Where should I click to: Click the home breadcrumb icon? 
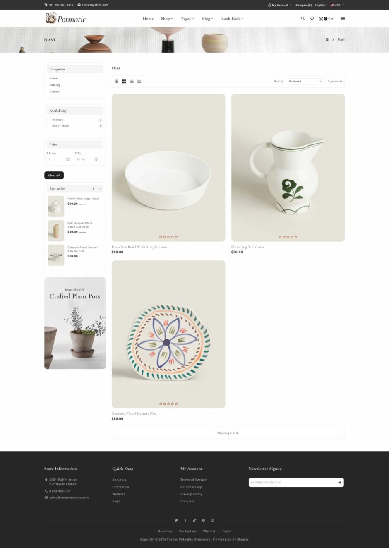pos(327,39)
